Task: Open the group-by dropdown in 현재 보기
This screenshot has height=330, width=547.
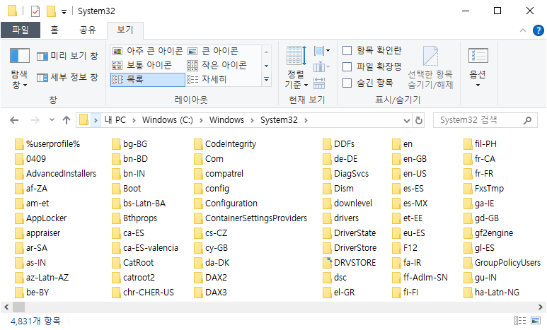Action: click(322, 51)
